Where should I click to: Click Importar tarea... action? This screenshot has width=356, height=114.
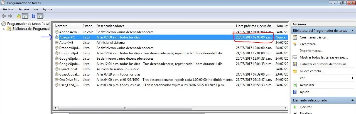point(311,51)
